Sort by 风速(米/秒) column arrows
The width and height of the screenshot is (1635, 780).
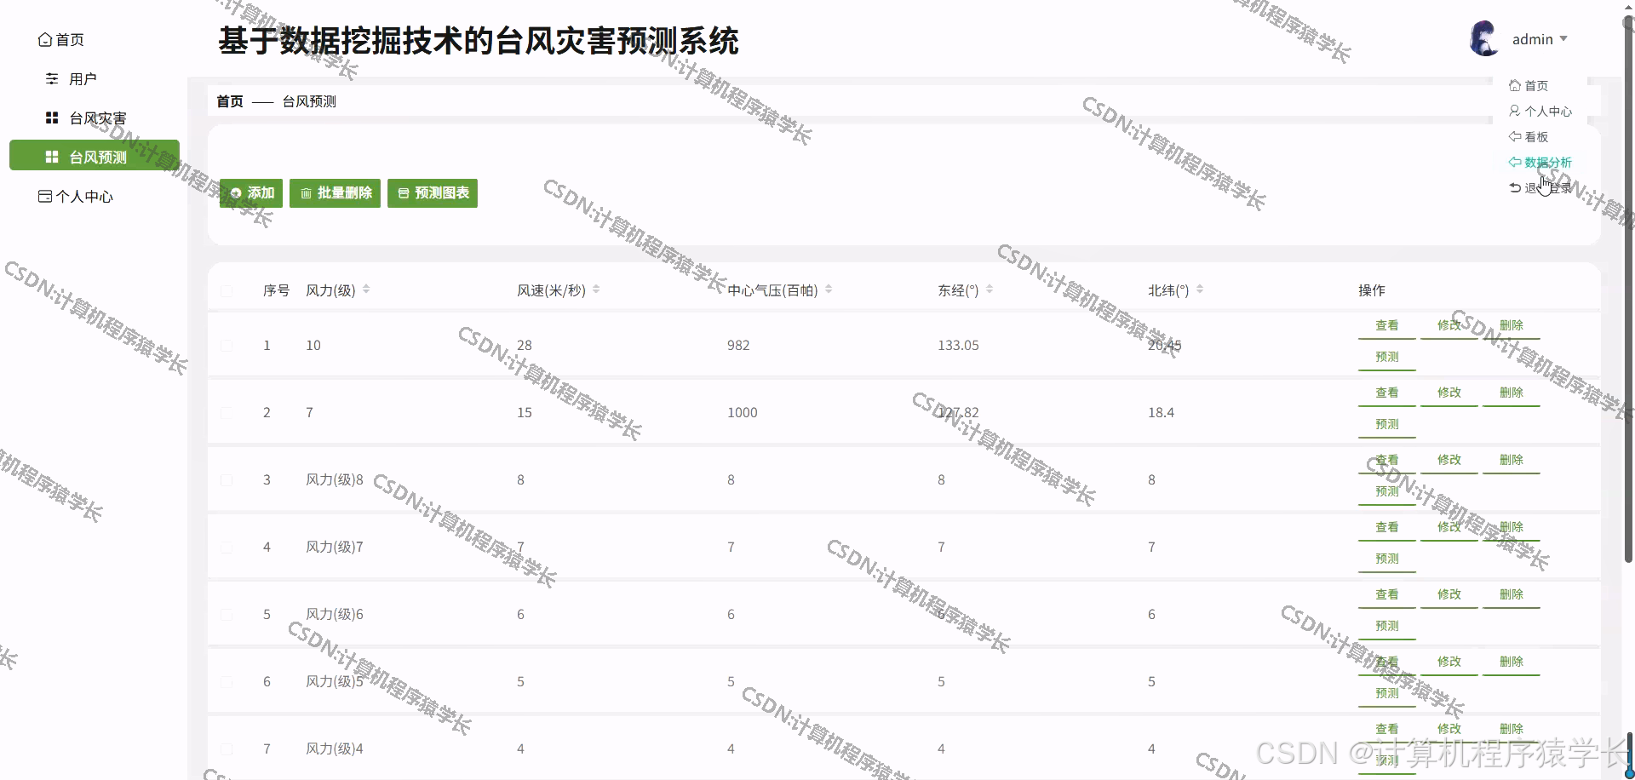point(596,290)
